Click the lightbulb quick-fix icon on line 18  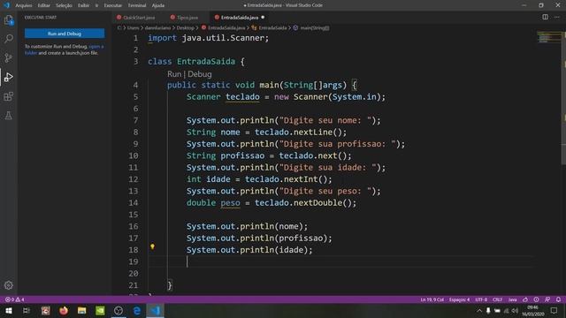[152, 246]
